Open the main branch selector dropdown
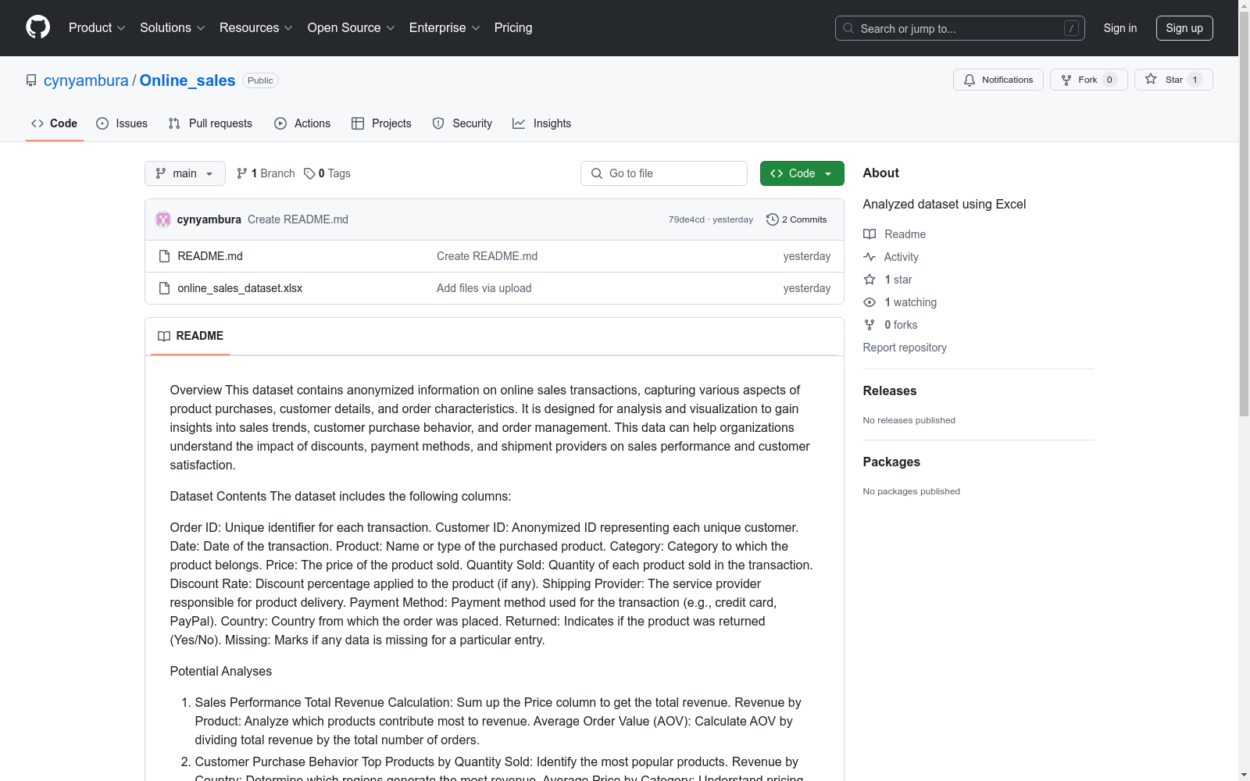Image resolution: width=1250 pixels, height=781 pixels. coord(185,173)
